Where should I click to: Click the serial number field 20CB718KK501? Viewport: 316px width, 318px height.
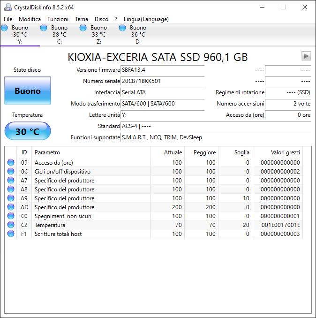pos(162,81)
